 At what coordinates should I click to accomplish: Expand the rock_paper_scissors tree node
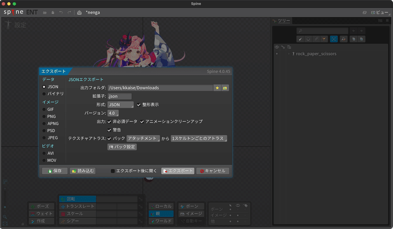289,54
